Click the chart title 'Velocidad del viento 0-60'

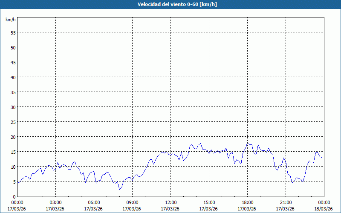coord(170,4)
